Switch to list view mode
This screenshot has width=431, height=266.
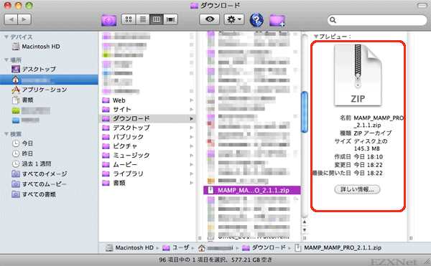[x=143, y=19]
